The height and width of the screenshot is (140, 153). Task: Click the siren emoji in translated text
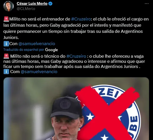(x=6, y=56)
